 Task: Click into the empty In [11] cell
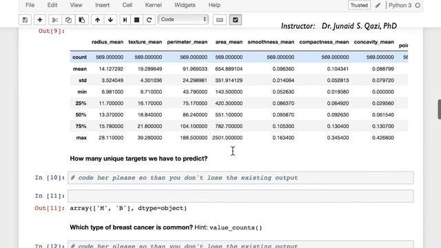point(240,196)
